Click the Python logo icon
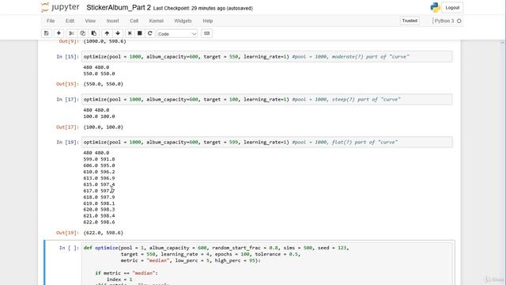 tap(435, 7)
